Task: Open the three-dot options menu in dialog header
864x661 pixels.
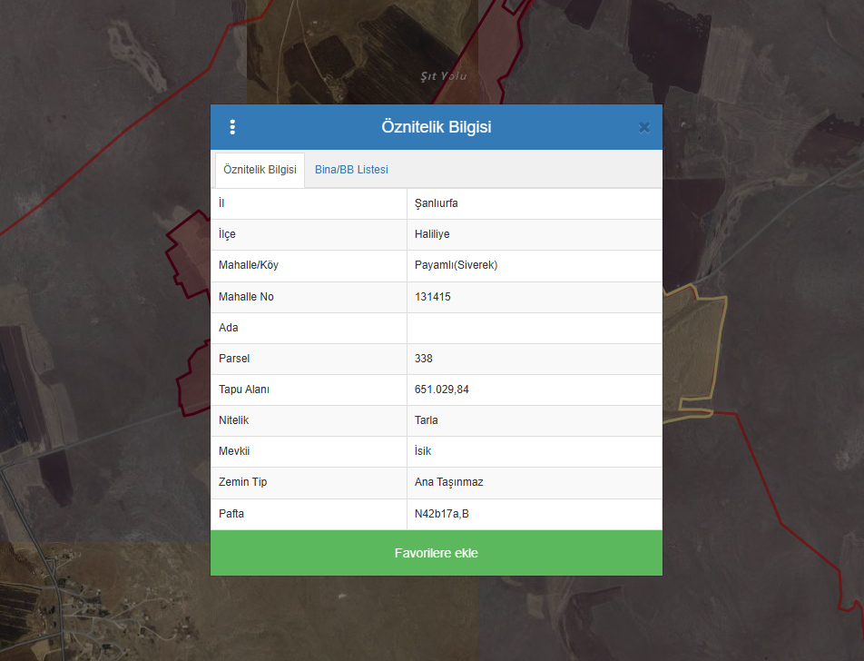Action: point(232,127)
